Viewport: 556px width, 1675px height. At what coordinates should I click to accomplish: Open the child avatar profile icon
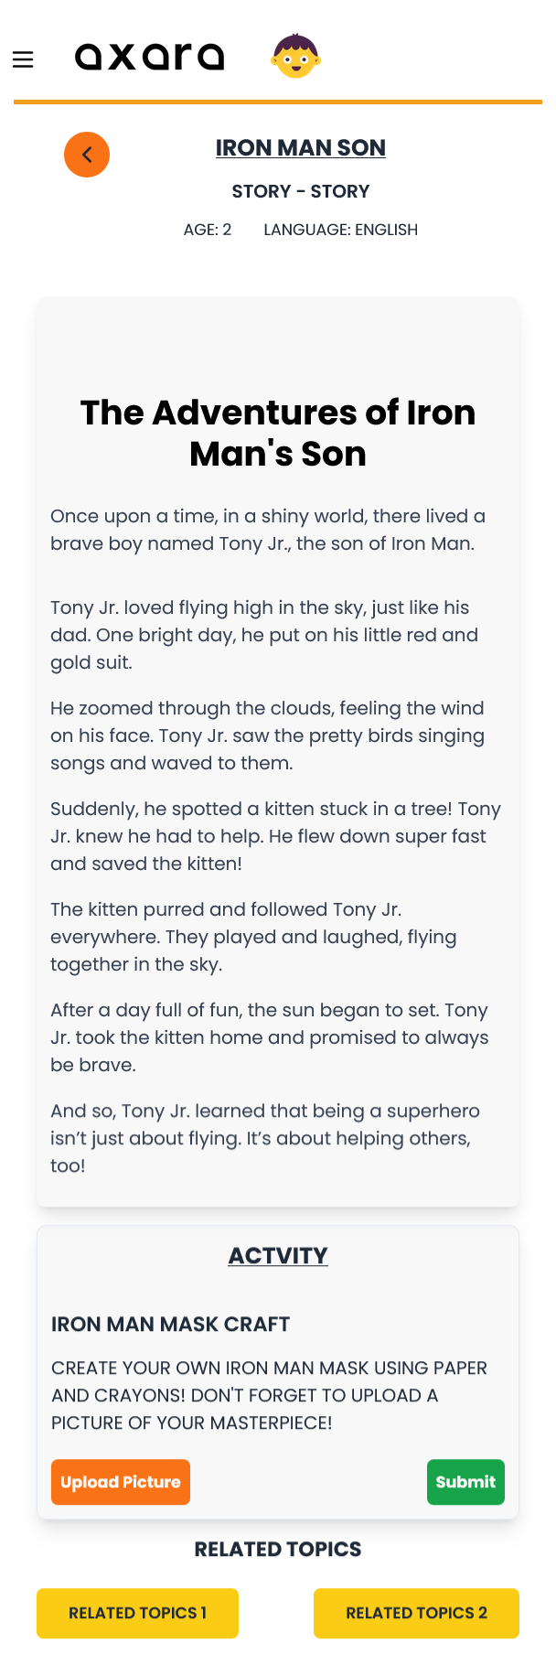coord(294,57)
